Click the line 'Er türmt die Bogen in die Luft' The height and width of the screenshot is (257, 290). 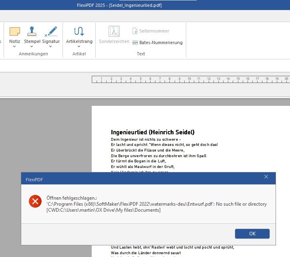(138, 161)
